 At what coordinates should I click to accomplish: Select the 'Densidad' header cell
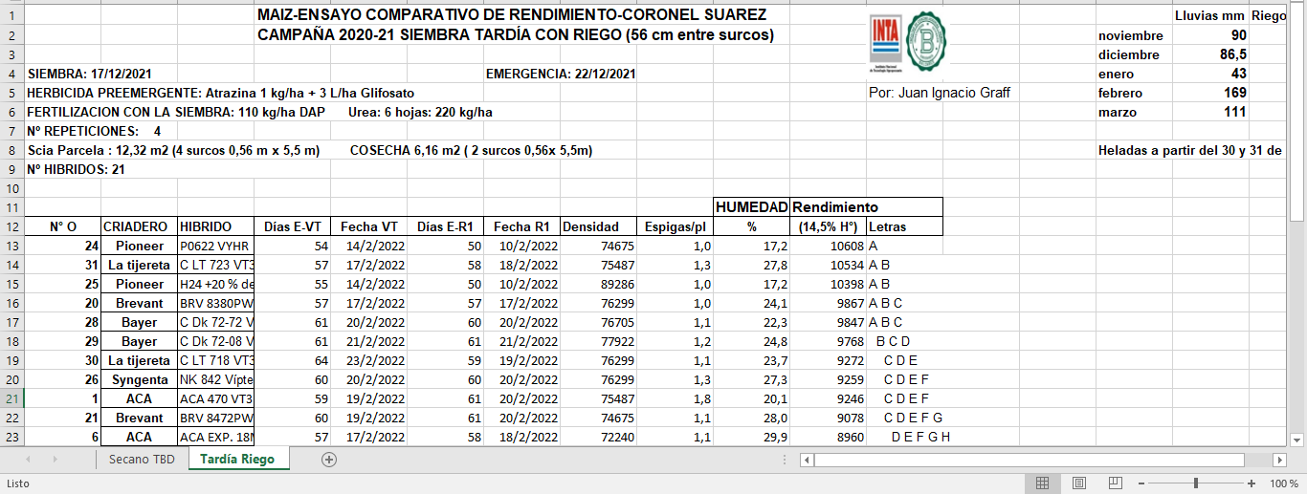pos(599,226)
